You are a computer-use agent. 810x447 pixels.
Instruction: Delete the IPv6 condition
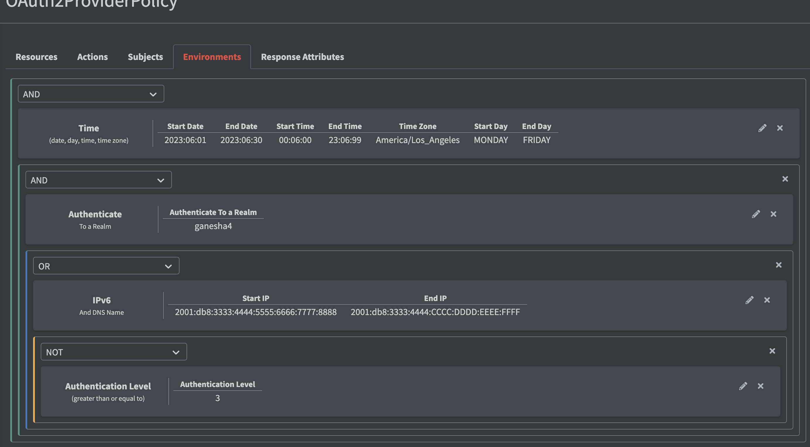click(767, 300)
